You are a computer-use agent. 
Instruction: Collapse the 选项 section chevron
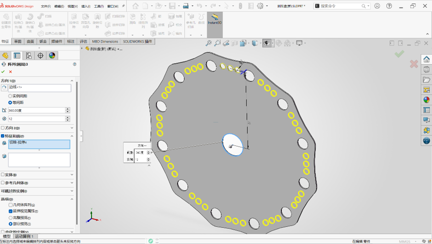pos(72,199)
